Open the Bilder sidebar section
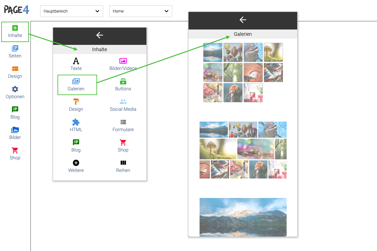Image resolution: width=377 pixels, height=251 pixels. [x=15, y=134]
